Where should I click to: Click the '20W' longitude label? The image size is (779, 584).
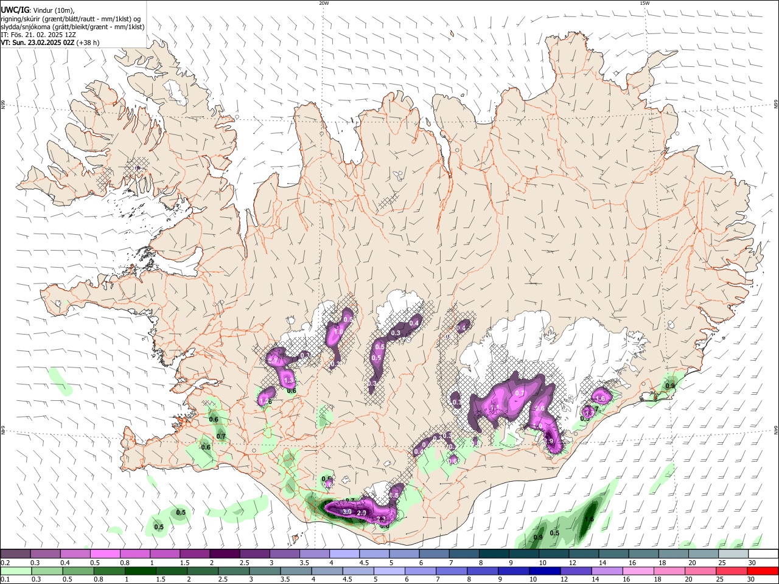click(x=324, y=3)
